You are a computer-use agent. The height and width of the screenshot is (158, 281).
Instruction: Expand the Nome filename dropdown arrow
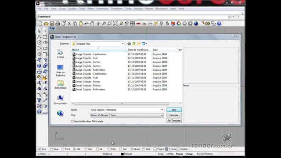(162, 110)
